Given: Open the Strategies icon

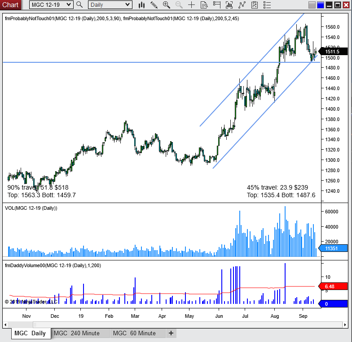Looking at the screenshot, I should pyautogui.click(x=254, y=4).
